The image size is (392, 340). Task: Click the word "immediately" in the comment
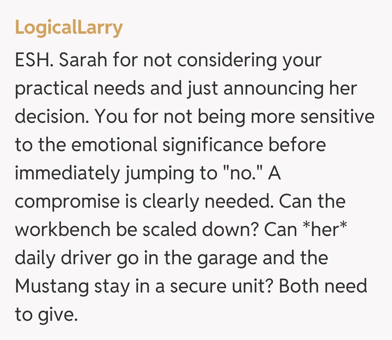[x=67, y=173]
